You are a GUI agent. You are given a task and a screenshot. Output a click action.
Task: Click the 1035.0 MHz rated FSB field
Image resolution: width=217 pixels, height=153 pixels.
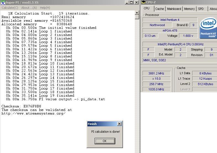[x=156, y=89]
